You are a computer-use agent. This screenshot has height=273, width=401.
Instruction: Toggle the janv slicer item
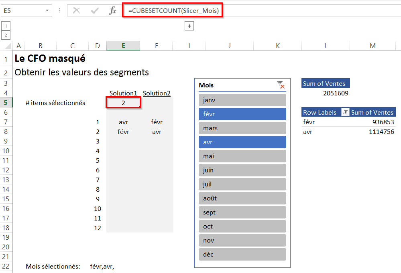242,100
